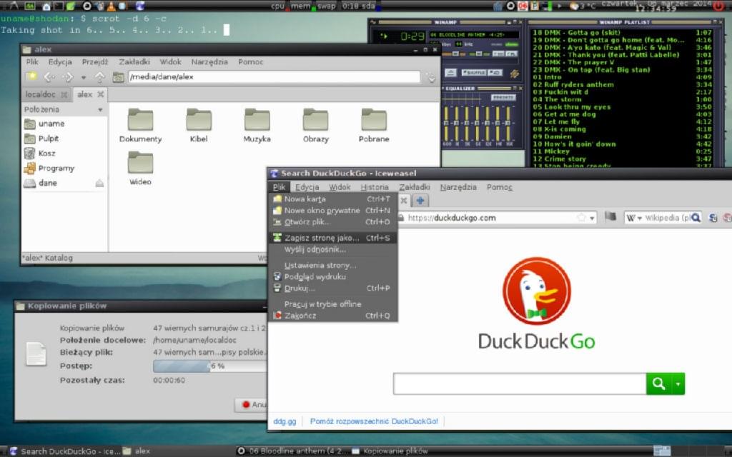Toggle Shuffle in Winamp
This screenshot has width=732, height=457.
pos(474,73)
